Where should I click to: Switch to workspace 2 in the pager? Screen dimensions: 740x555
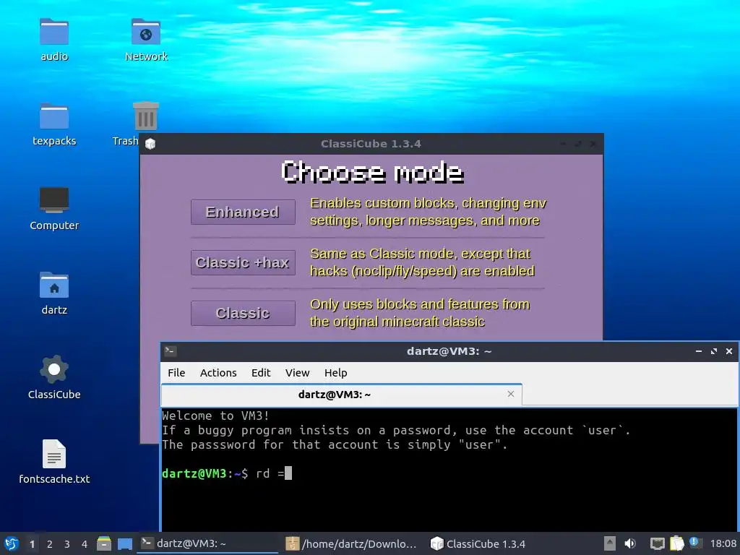pyautogui.click(x=49, y=544)
